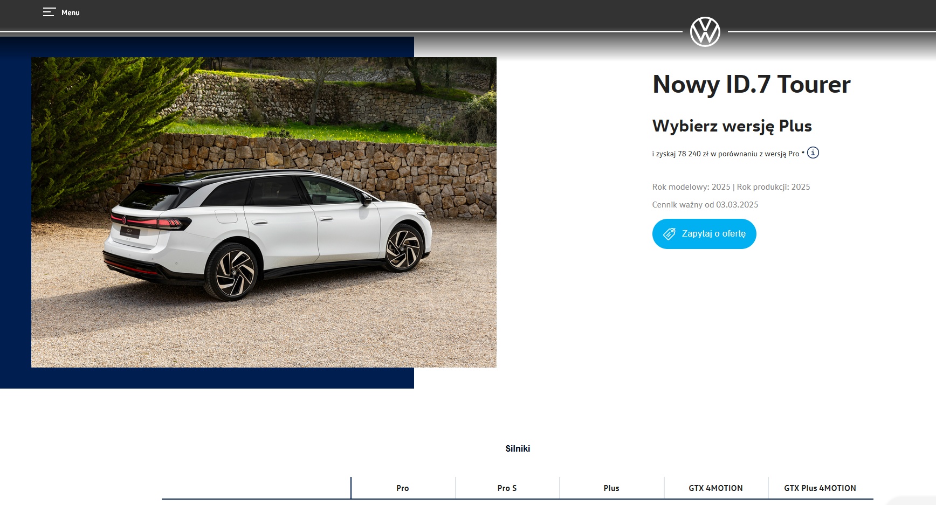
Task: Click the ID.7 Tourer car photo
Action: 264,212
